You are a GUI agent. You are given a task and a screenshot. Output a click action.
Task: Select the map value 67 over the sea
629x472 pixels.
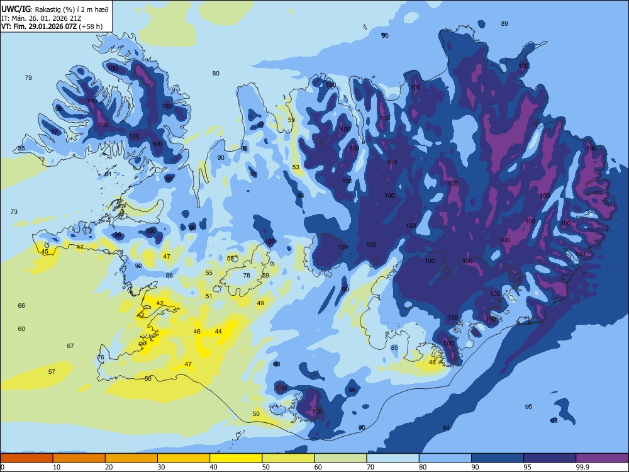click(x=70, y=346)
